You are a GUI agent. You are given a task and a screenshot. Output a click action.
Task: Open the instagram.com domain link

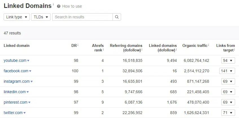[17, 81]
